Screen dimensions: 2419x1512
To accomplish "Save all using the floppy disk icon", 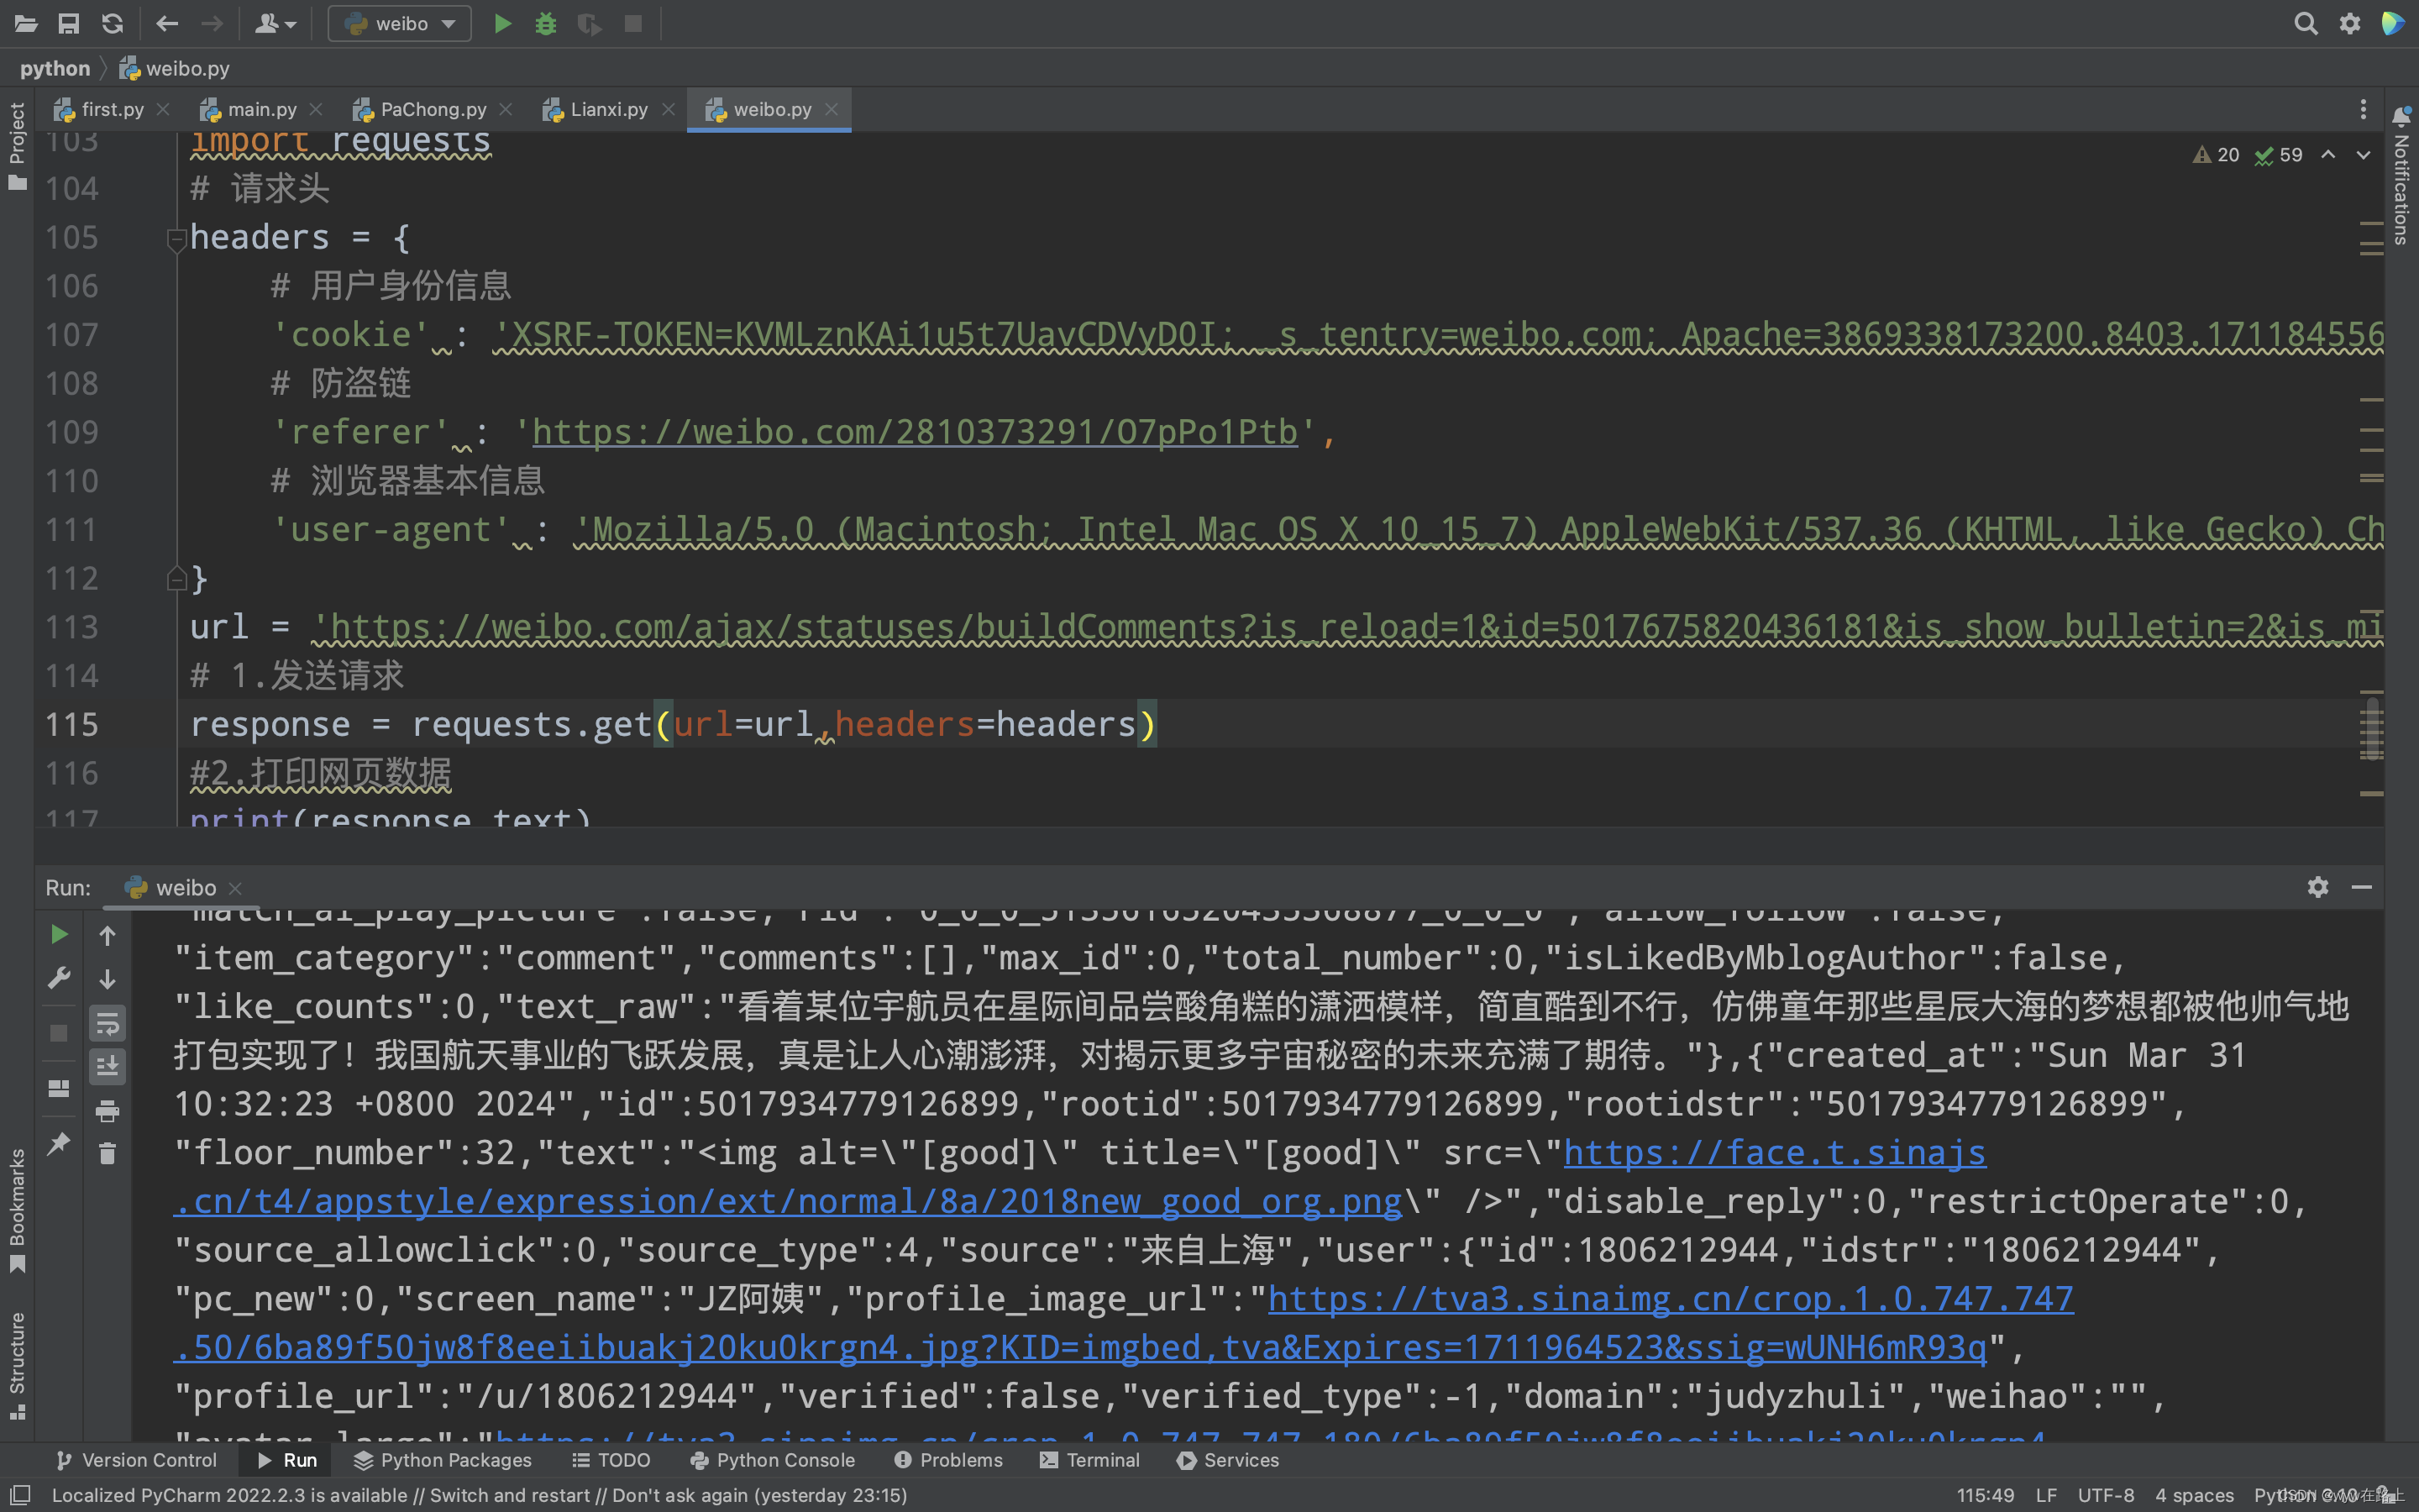I will pyautogui.click(x=69, y=23).
